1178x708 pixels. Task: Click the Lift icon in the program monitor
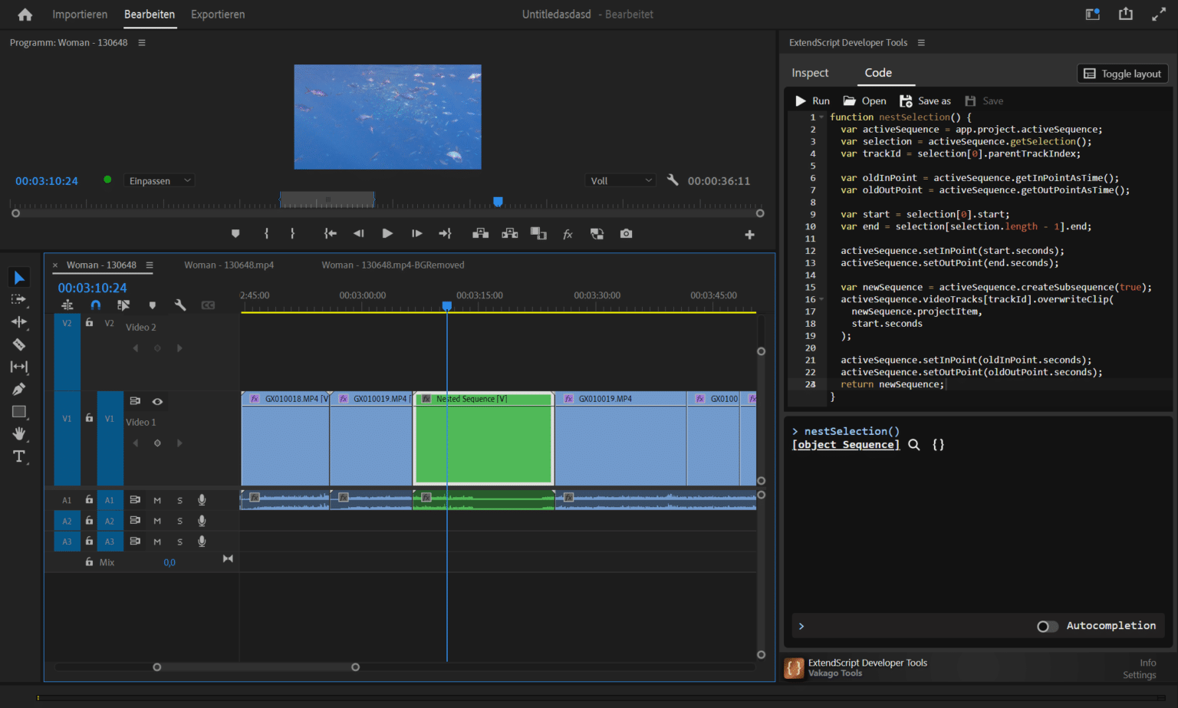coord(480,234)
